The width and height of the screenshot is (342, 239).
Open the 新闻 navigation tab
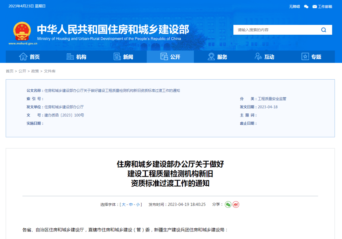coord(123,57)
